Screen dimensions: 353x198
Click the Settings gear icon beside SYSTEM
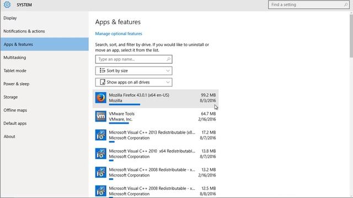coord(7,4)
